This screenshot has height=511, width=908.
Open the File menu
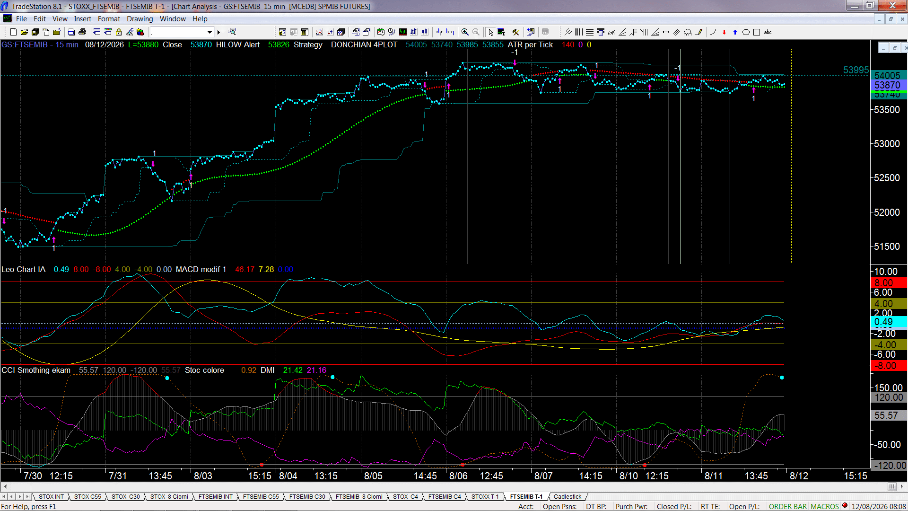click(x=21, y=19)
